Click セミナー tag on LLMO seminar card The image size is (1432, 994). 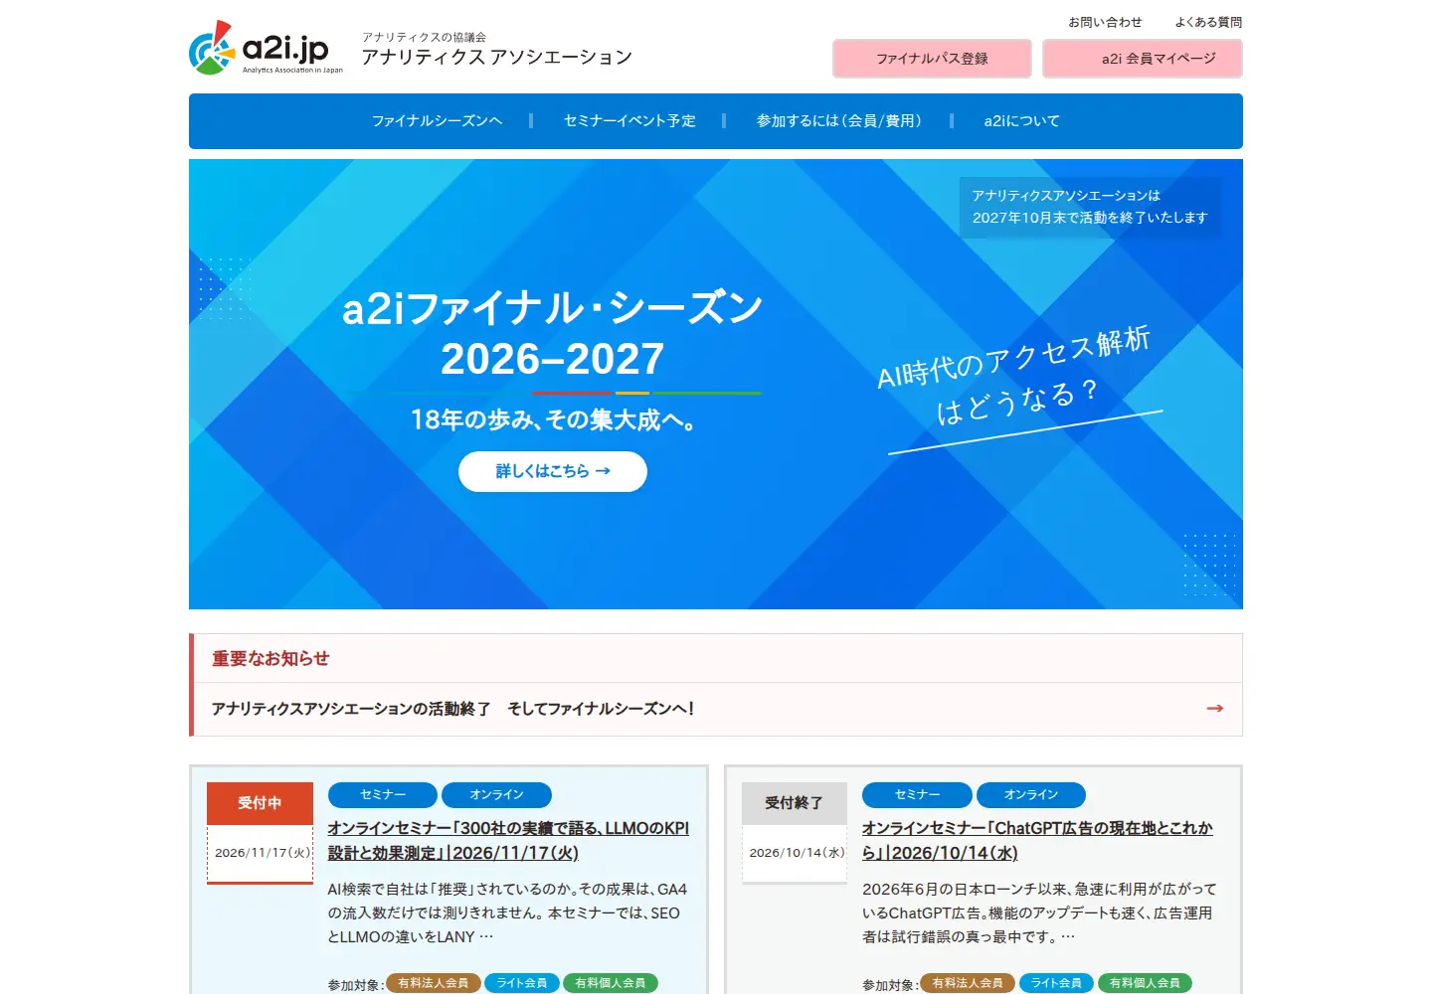(x=383, y=795)
